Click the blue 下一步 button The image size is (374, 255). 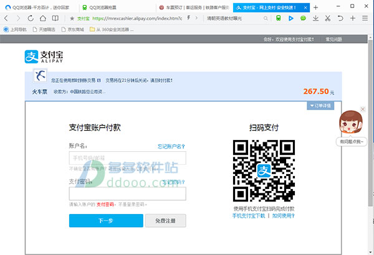coord(106,221)
